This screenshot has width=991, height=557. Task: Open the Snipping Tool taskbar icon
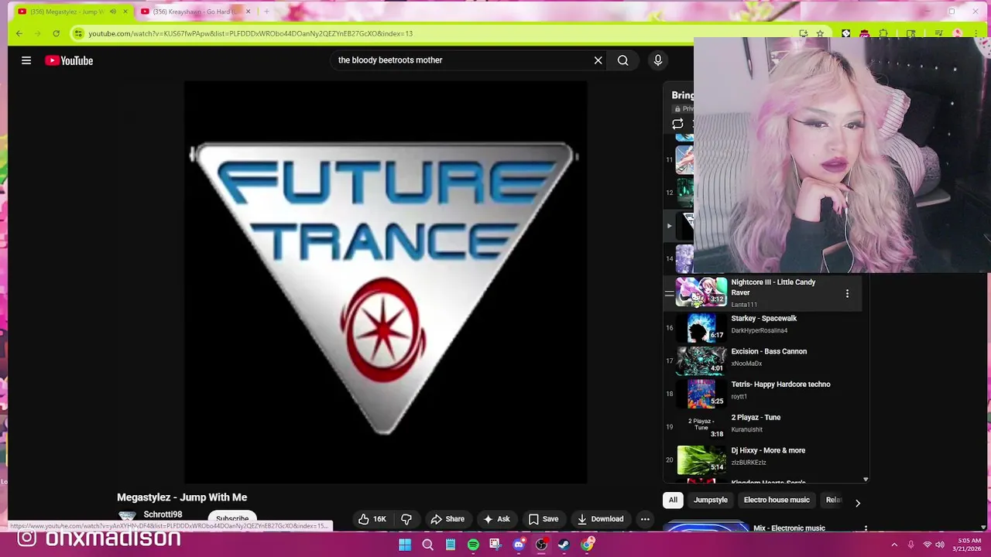[495, 545]
